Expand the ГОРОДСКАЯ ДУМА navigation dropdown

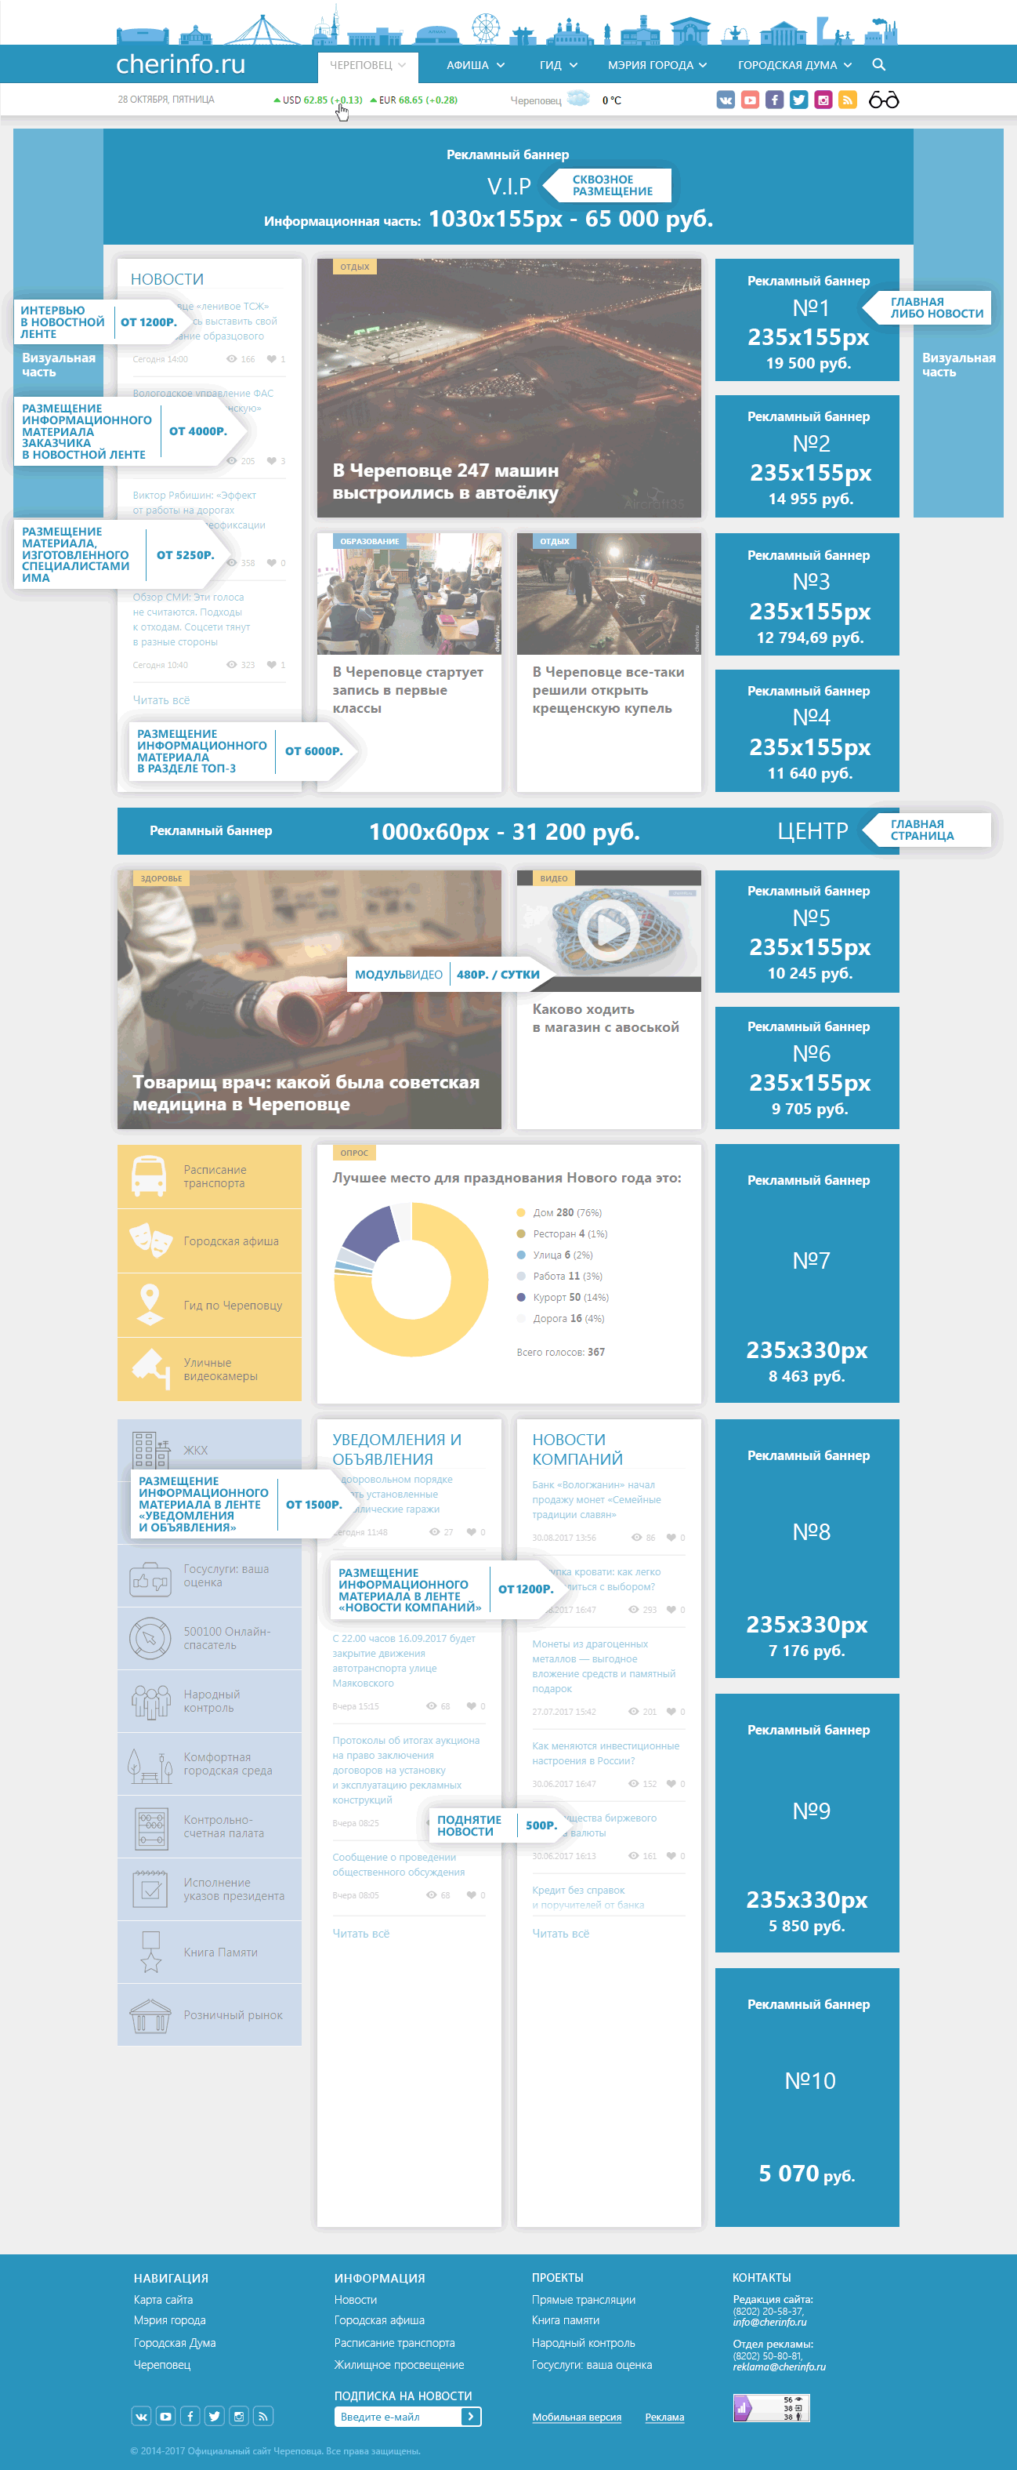(x=794, y=65)
